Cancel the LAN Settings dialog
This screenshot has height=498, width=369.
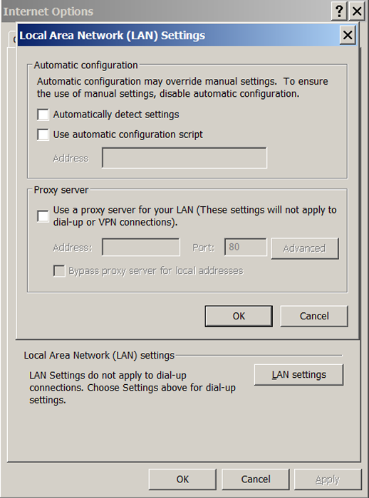314,316
